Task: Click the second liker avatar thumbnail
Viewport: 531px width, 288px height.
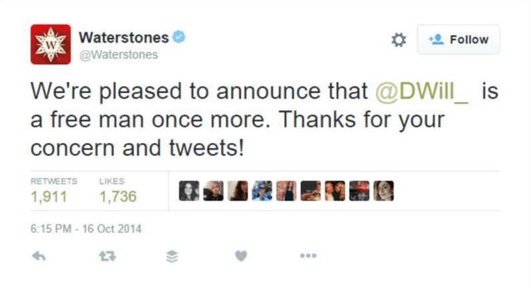Action: tap(213, 191)
